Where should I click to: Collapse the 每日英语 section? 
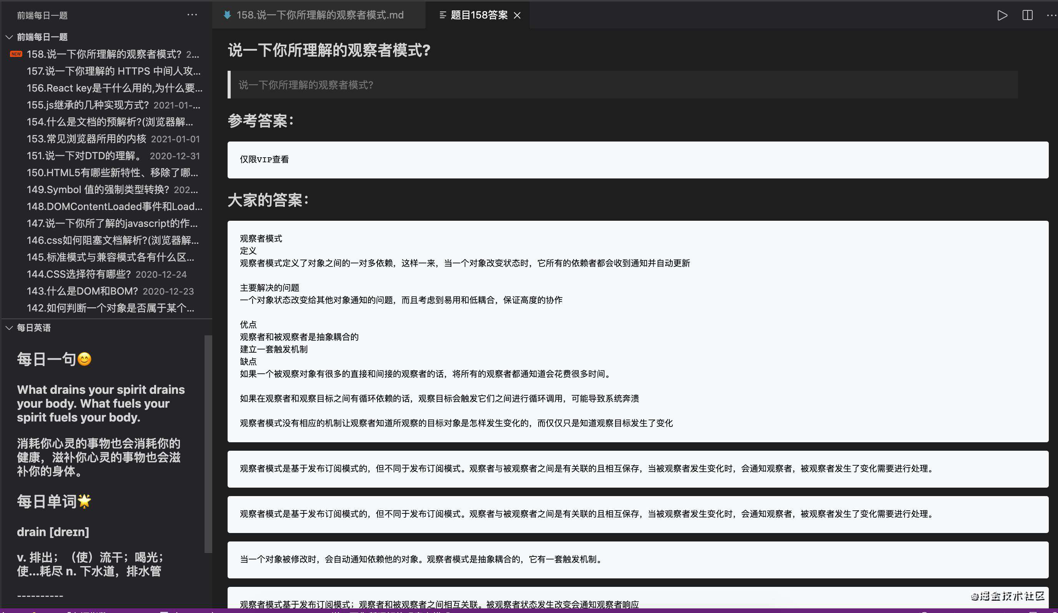tap(9, 328)
